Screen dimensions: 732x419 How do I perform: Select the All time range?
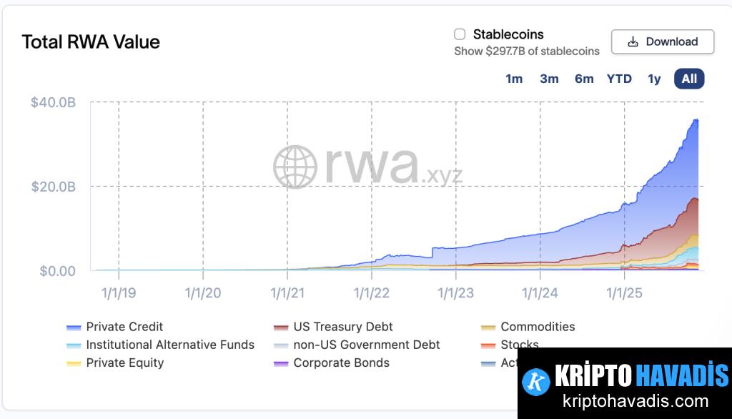689,79
